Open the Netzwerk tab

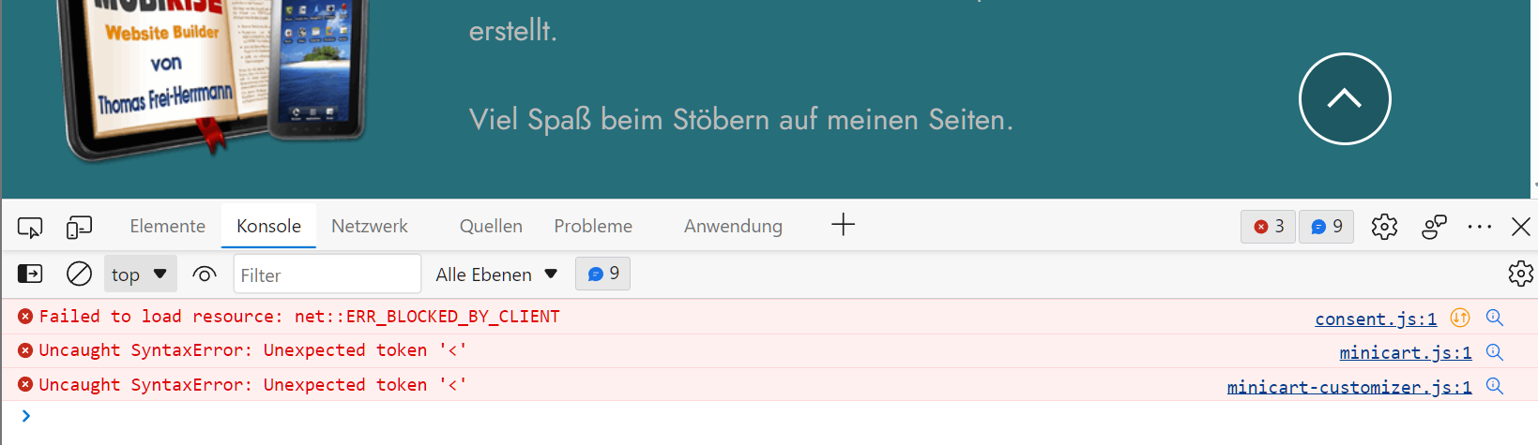(x=369, y=226)
